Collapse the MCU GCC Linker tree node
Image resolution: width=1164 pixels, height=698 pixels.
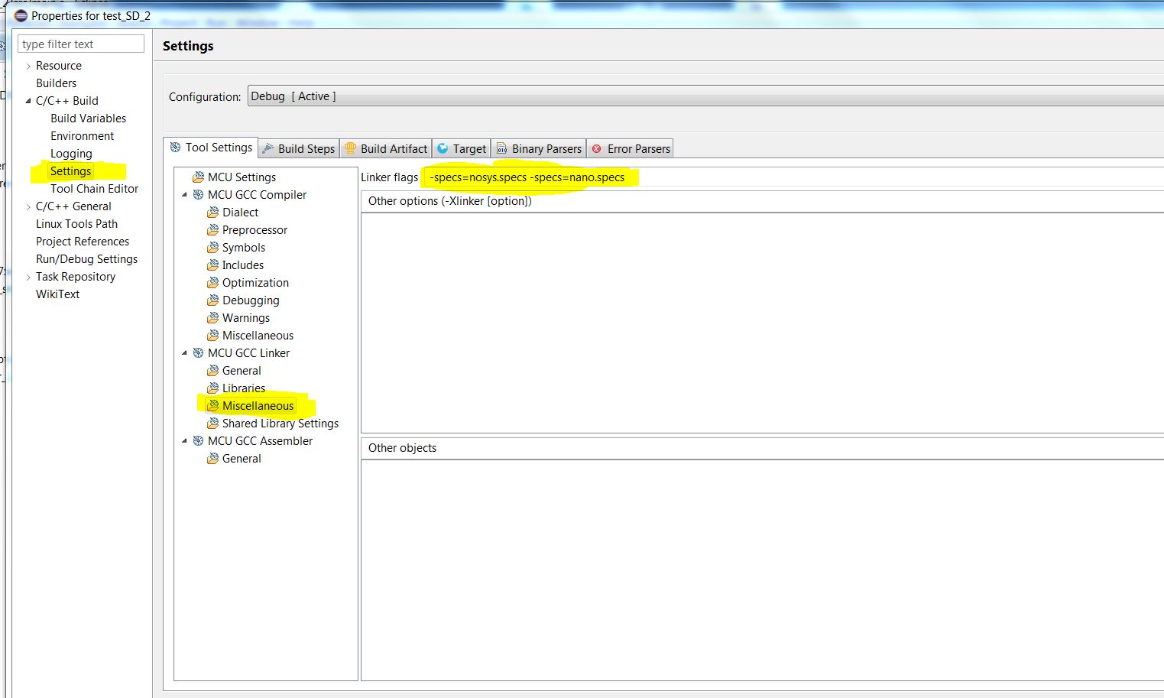click(184, 353)
